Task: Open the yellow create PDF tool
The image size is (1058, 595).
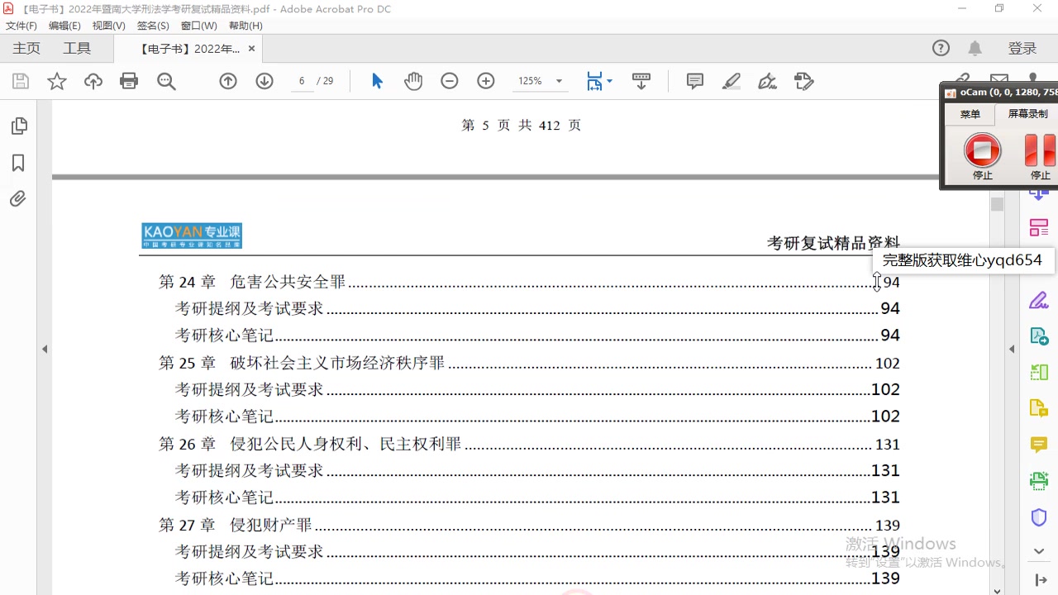Action: click(1039, 408)
